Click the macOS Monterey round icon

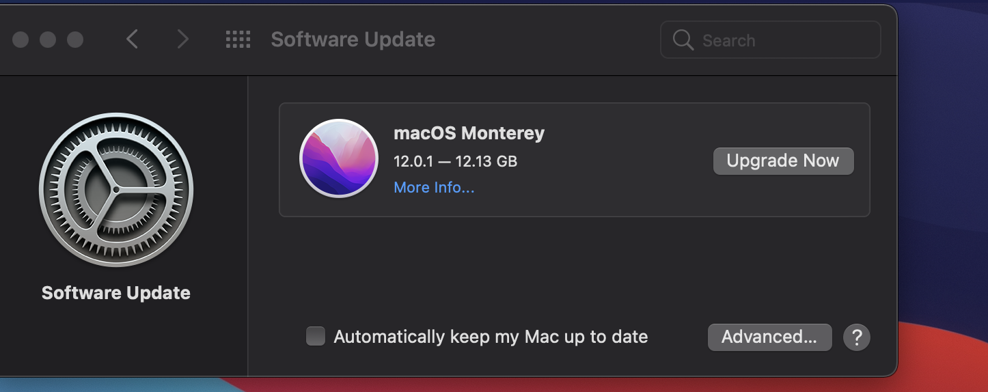(339, 158)
